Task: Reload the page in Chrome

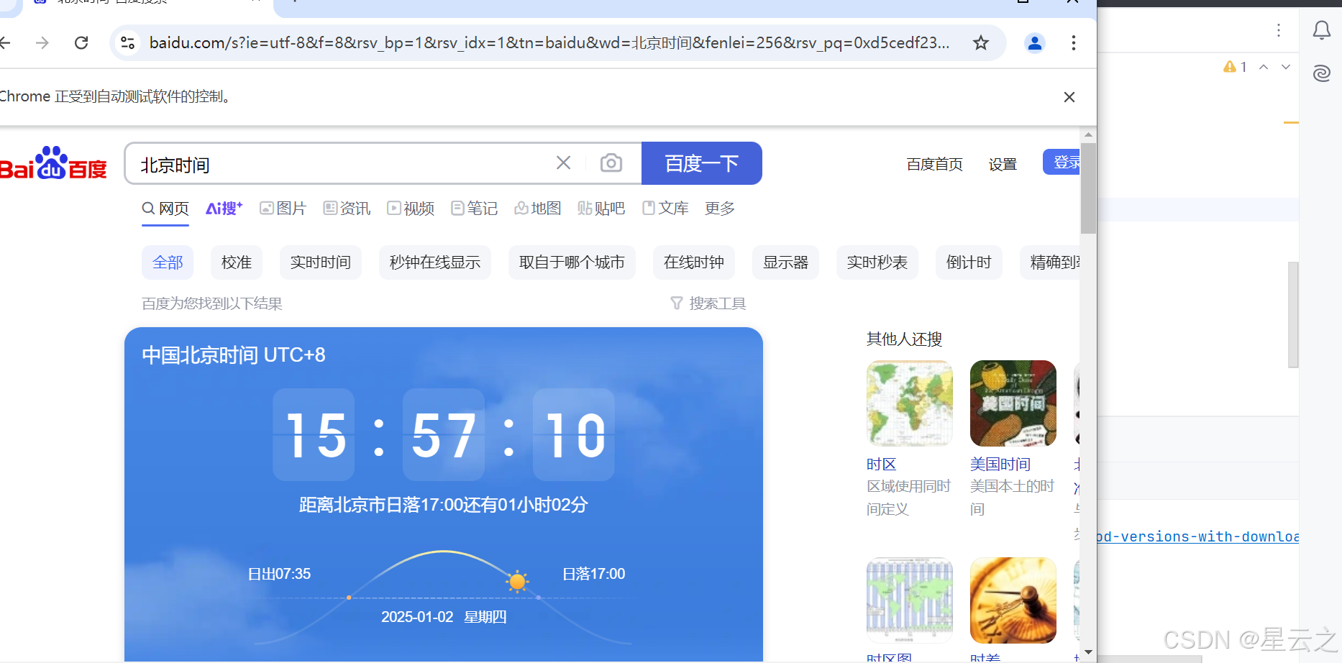Action: [81, 42]
